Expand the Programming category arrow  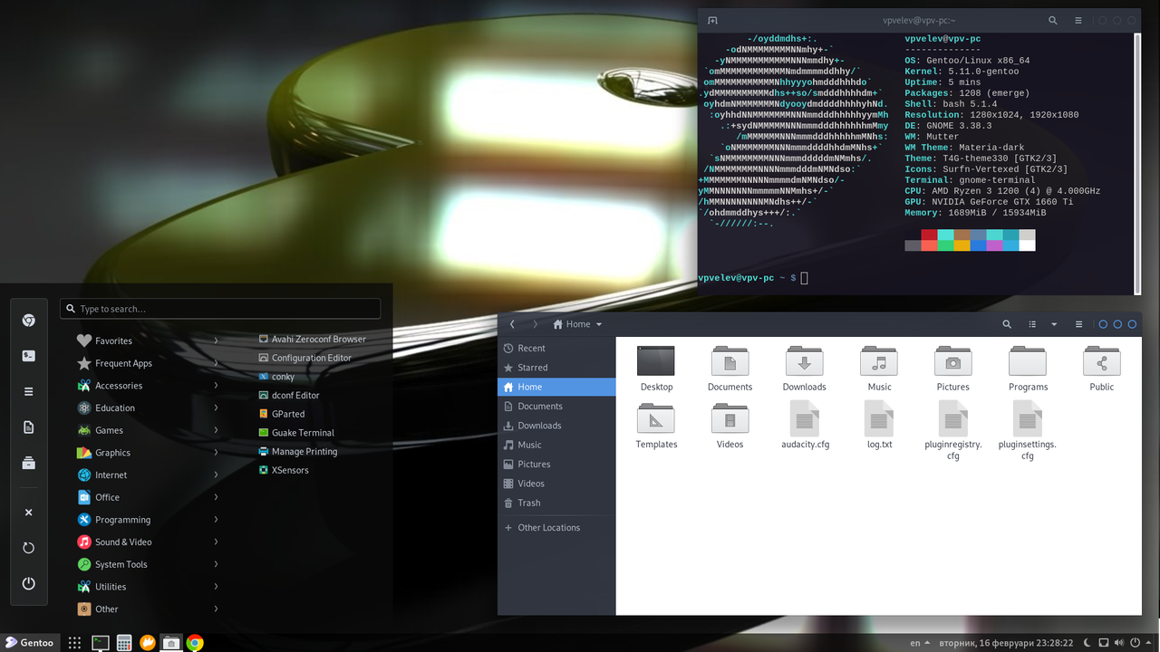216,520
